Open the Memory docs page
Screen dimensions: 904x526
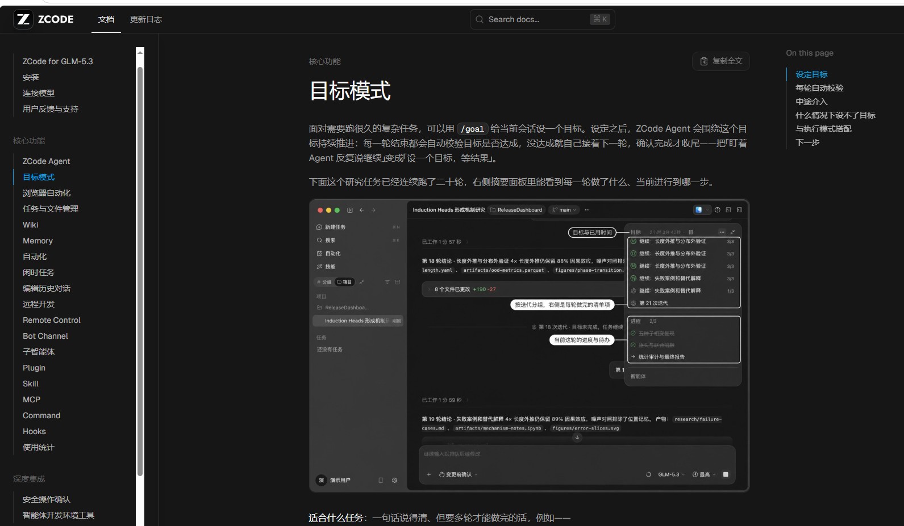pos(38,241)
